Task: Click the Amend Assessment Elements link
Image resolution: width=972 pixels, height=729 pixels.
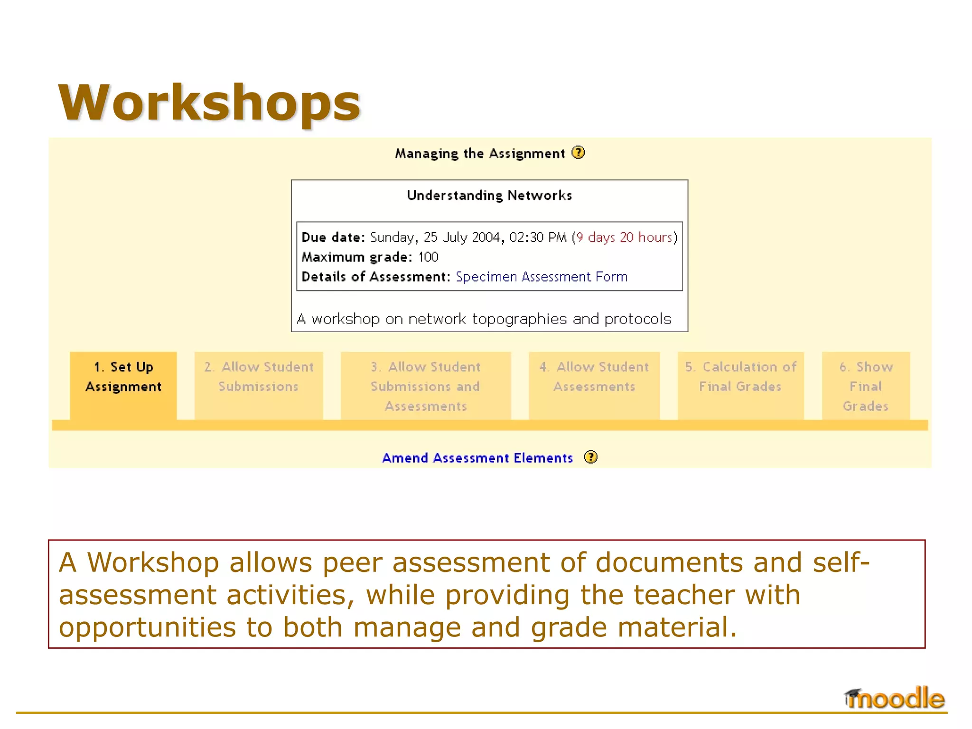Action: 477,458
